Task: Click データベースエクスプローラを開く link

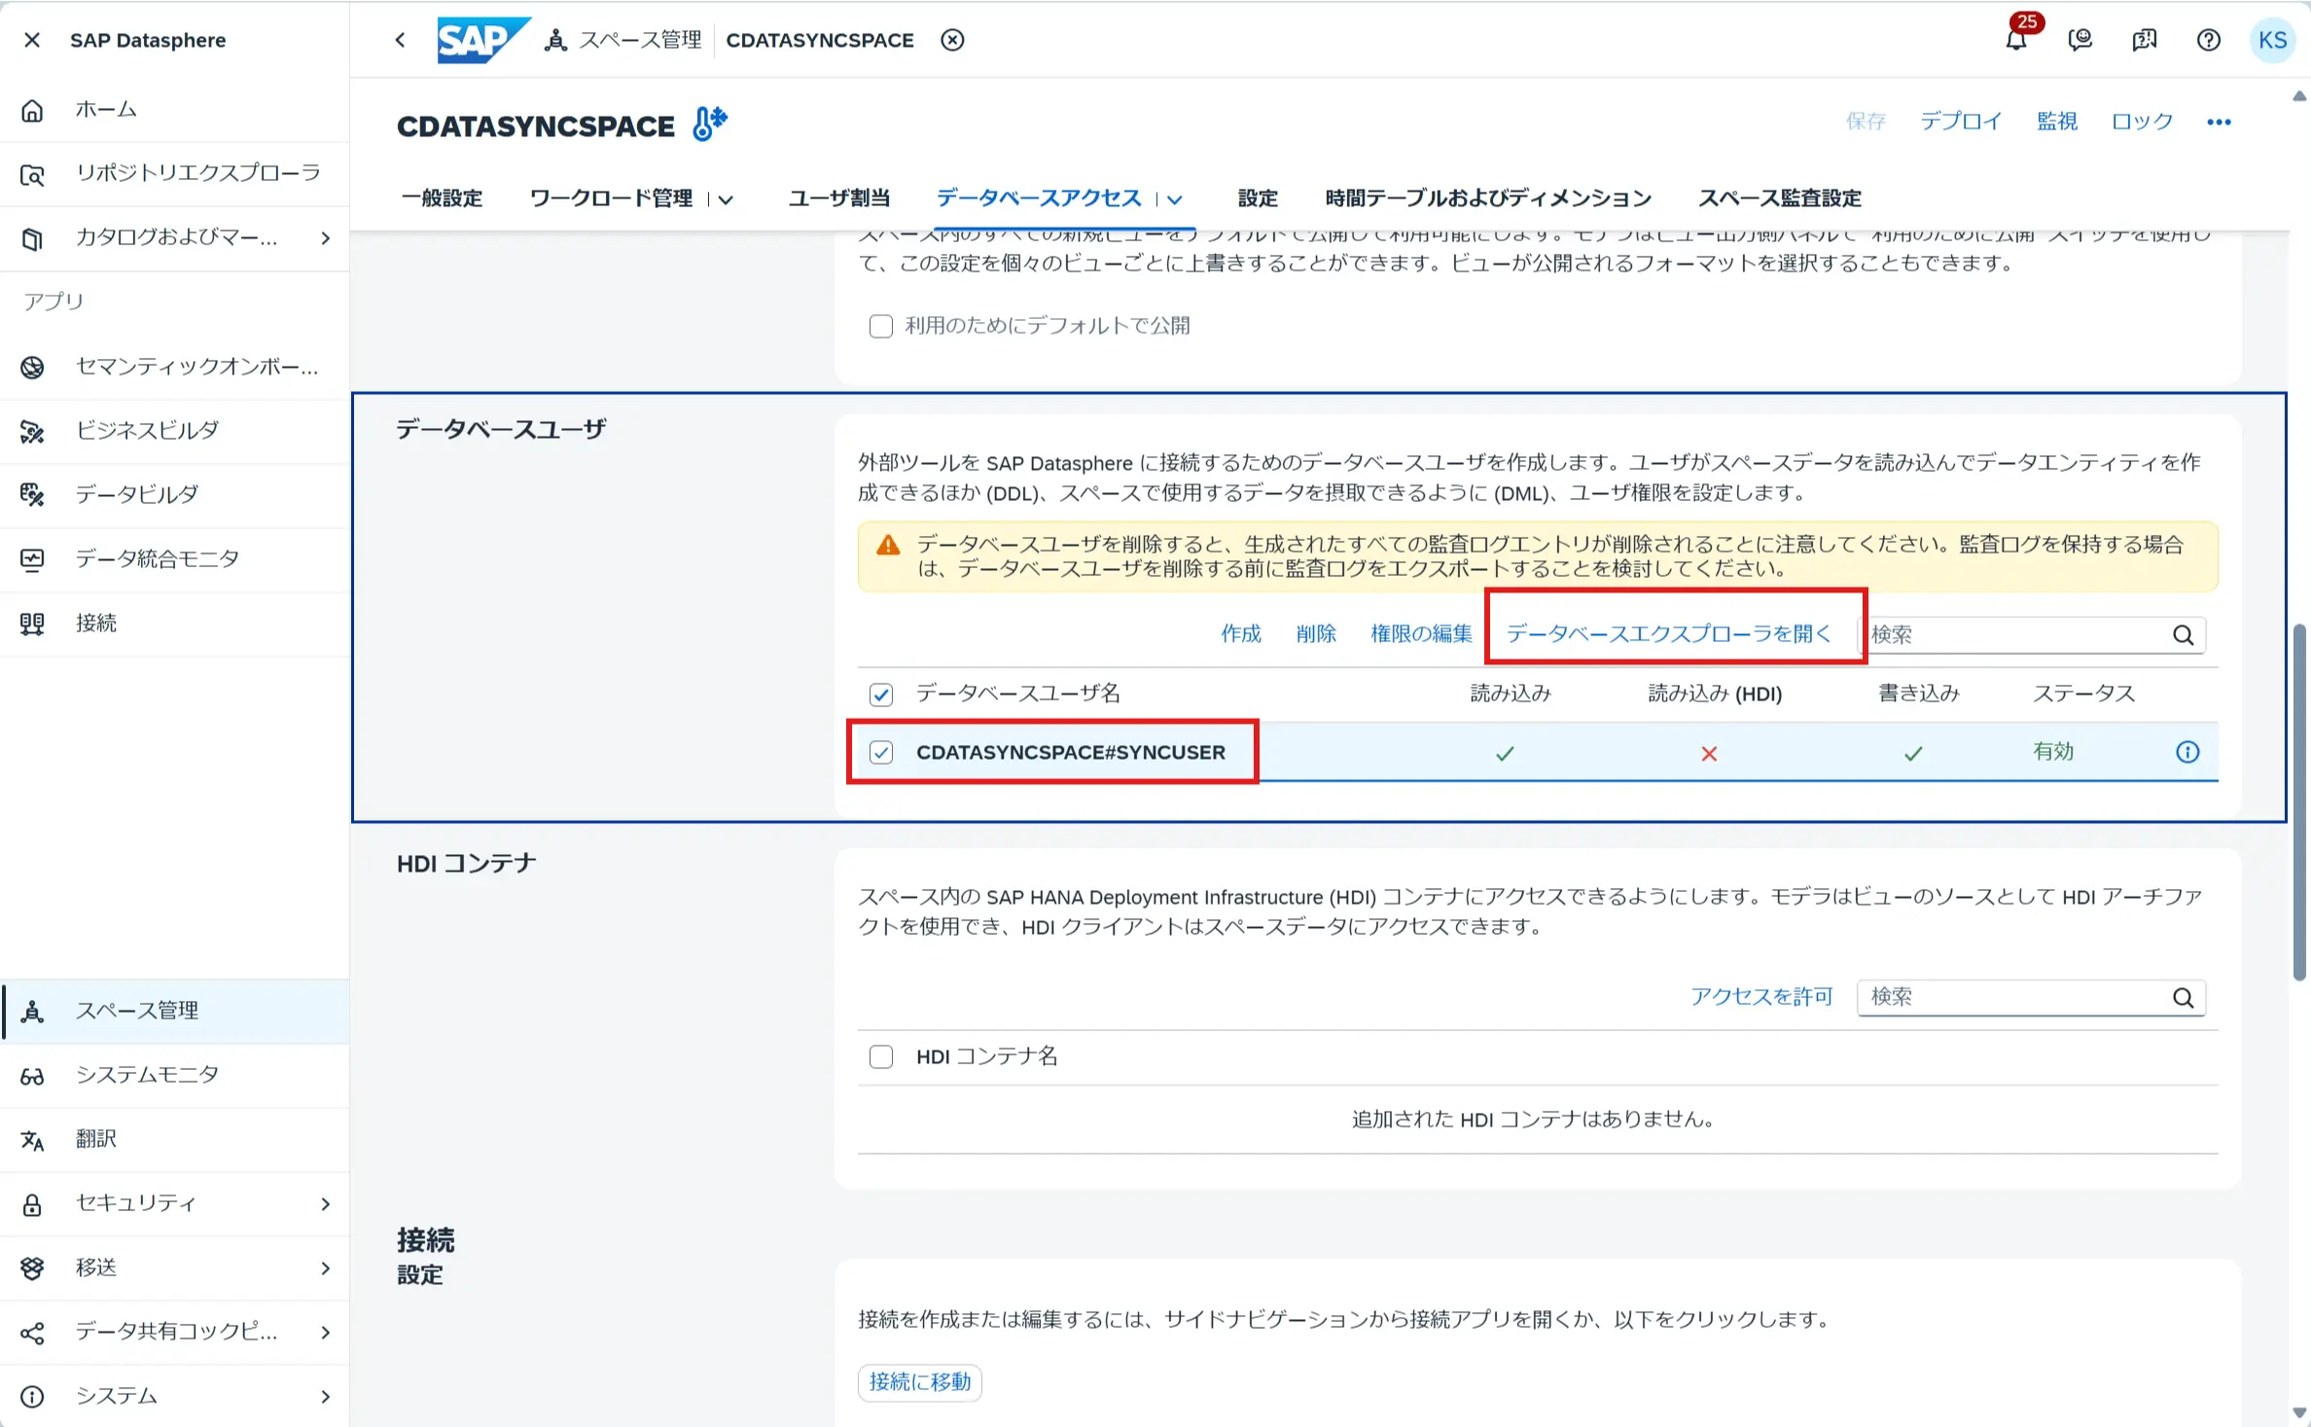Action: [x=1668, y=634]
